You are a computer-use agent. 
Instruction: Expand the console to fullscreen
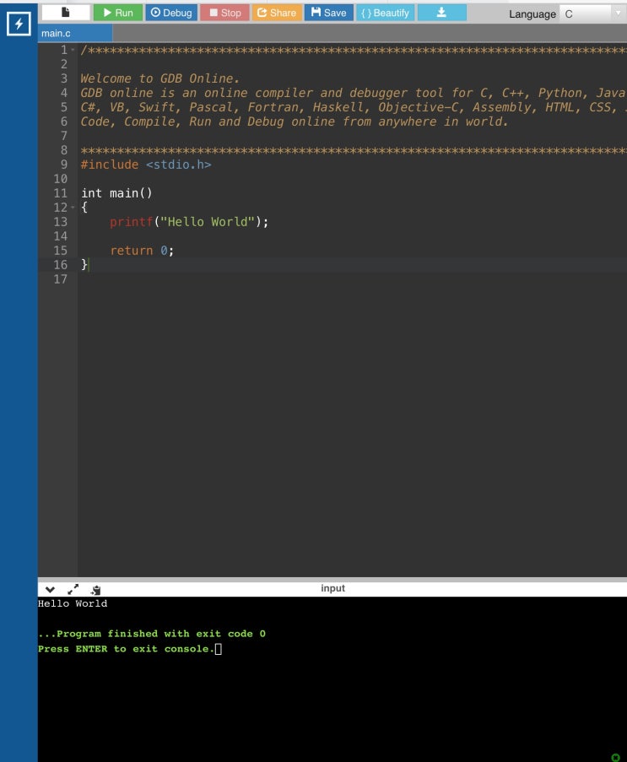click(x=73, y=589)
